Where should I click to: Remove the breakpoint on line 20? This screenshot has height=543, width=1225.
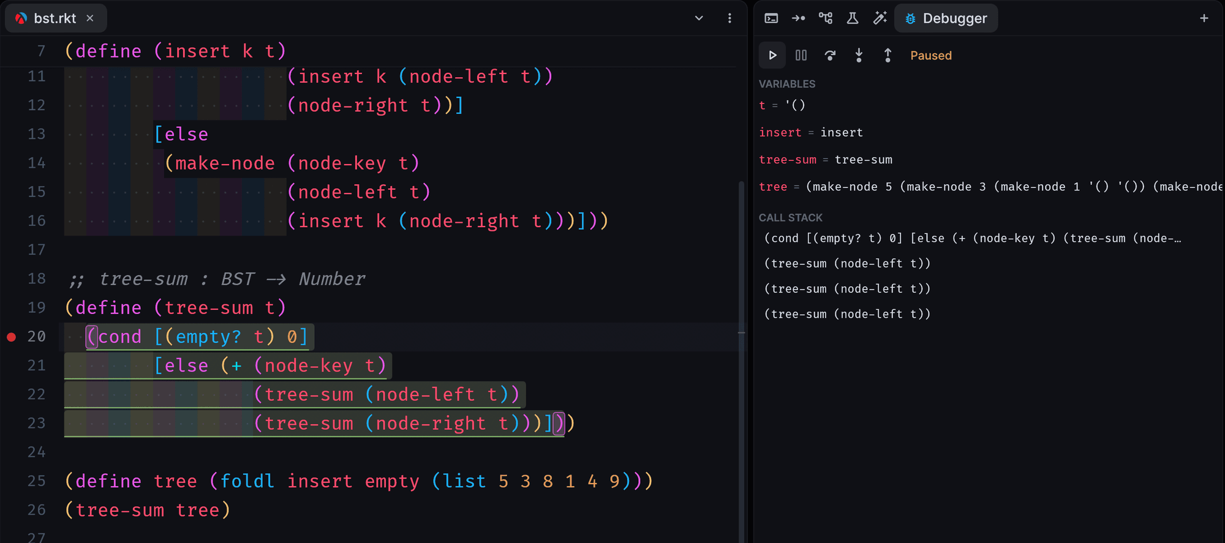(11, 337)
